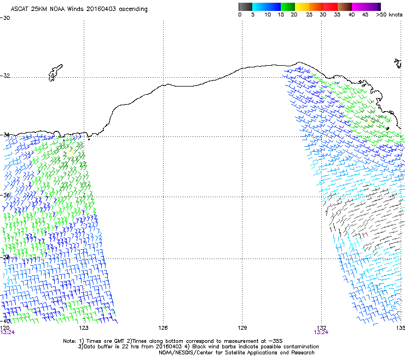Click the purple '13:24' time under longitude 120
The image size is (405, 356).
[8, 332]
